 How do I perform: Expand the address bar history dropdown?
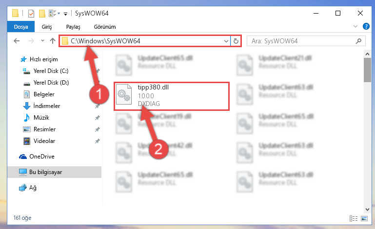[x=226, y=41]
